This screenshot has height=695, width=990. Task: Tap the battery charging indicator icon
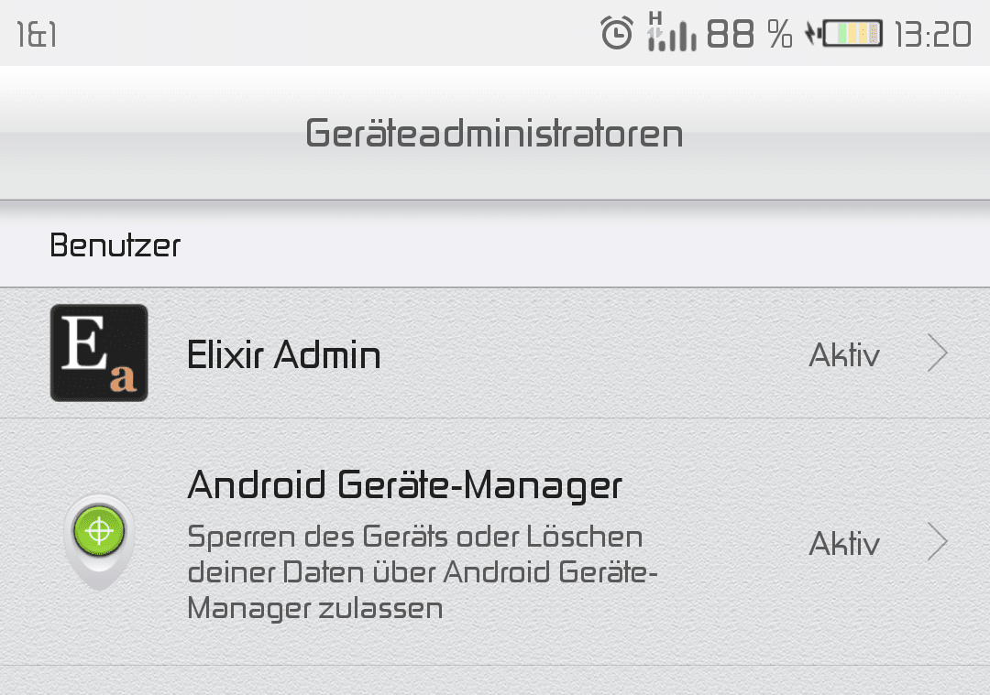(x=843, y=33)
